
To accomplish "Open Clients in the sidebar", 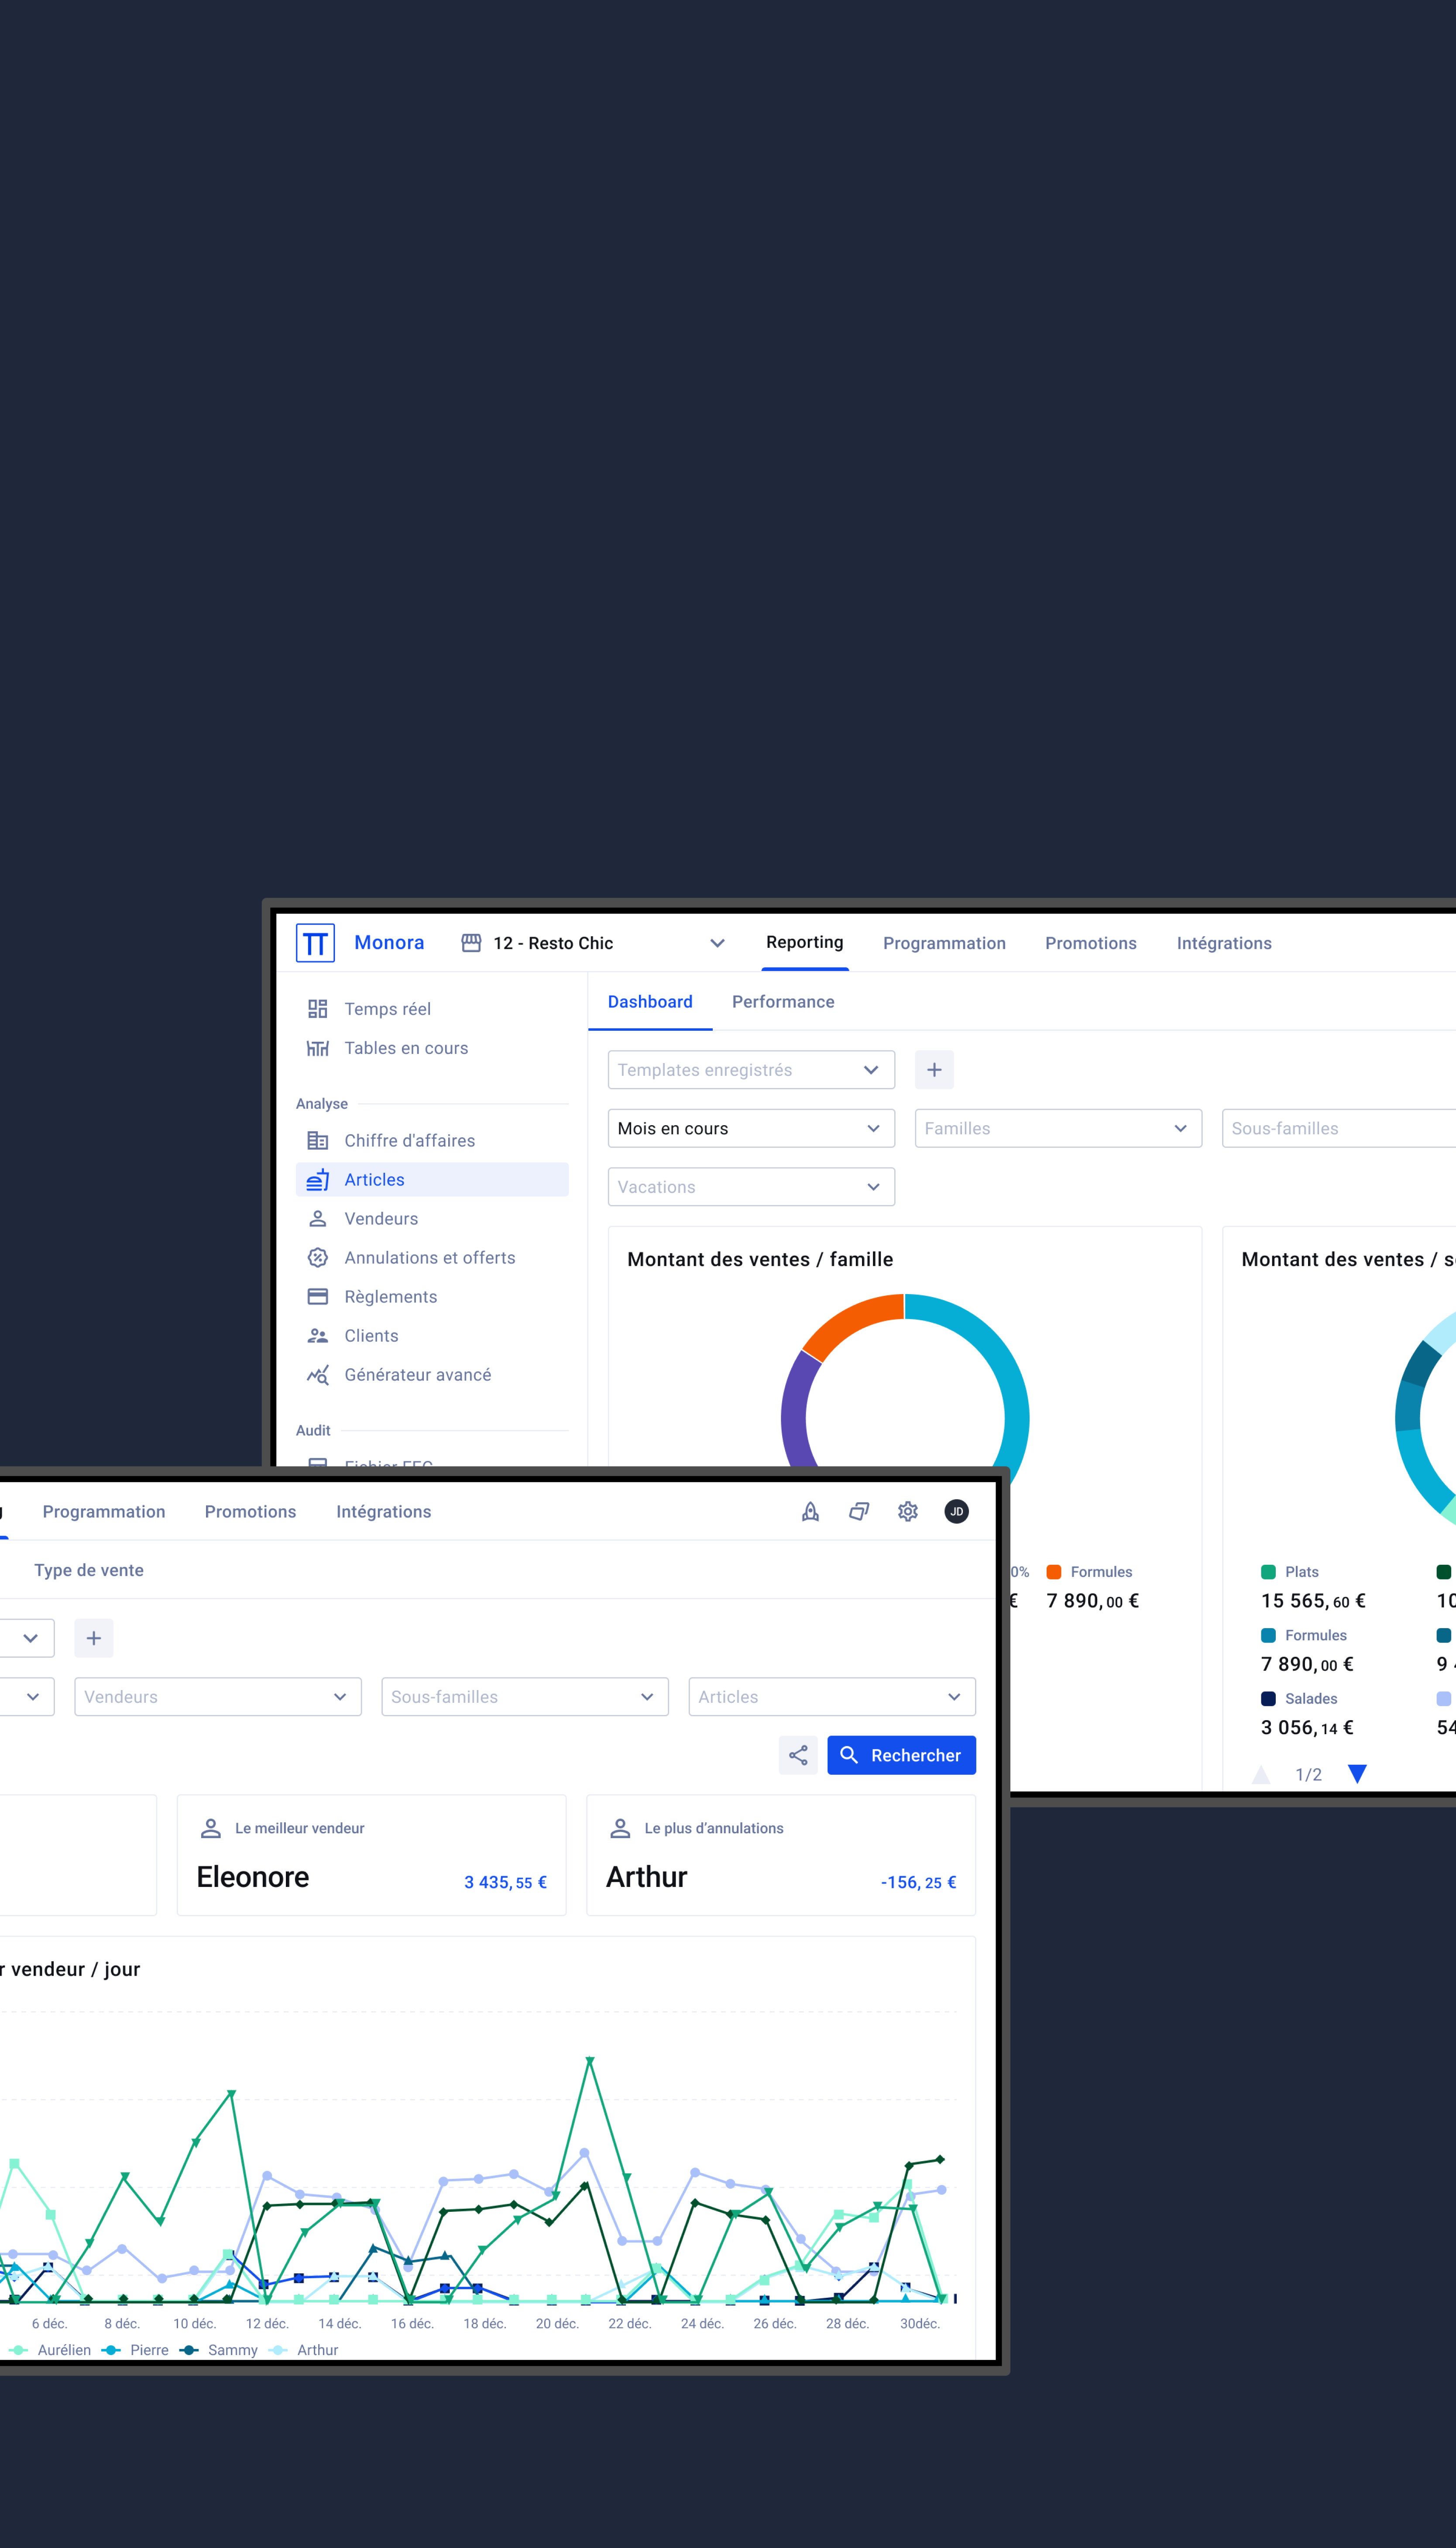I will click(432, 1336).
